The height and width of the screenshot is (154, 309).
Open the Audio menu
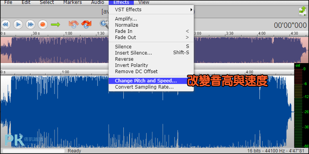(97, 2)
